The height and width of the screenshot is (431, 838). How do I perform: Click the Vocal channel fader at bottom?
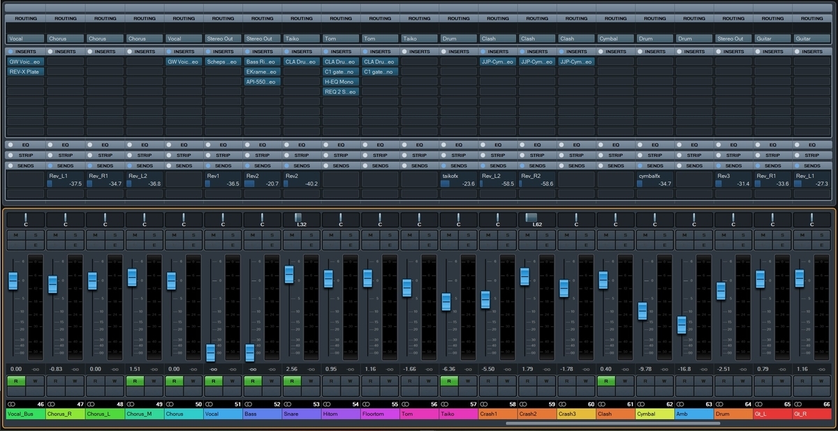click(210, 352)
